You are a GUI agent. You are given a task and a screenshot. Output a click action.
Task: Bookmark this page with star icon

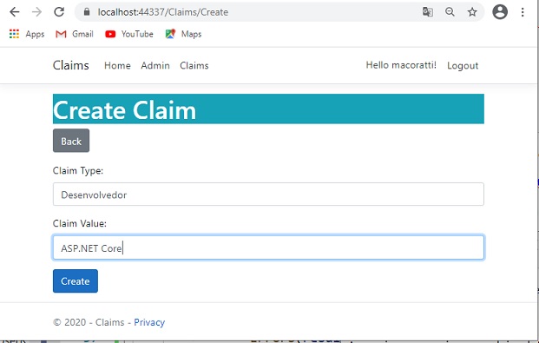pyautogui.click(x=472, y=12)
